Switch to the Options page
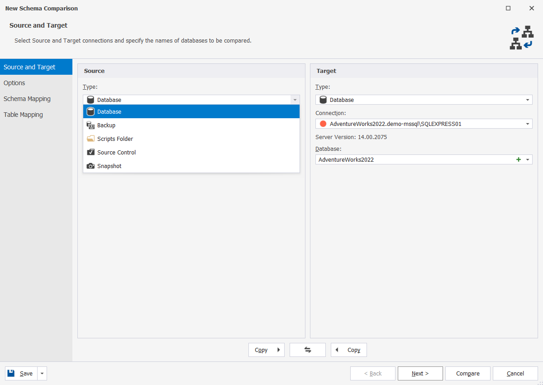543x385 pixels. [x=14, y=83]
